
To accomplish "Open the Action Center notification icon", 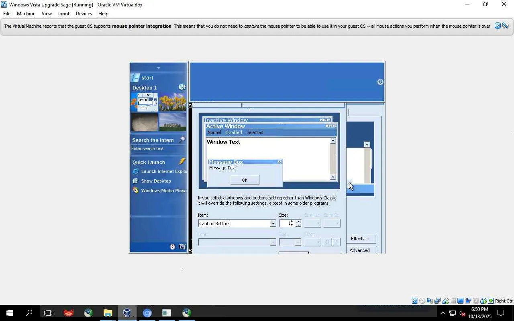I will click(x=501, y=313).
